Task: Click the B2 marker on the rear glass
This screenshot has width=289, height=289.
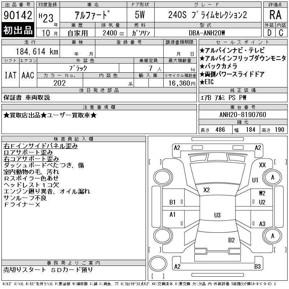Action: click(231, 240)
